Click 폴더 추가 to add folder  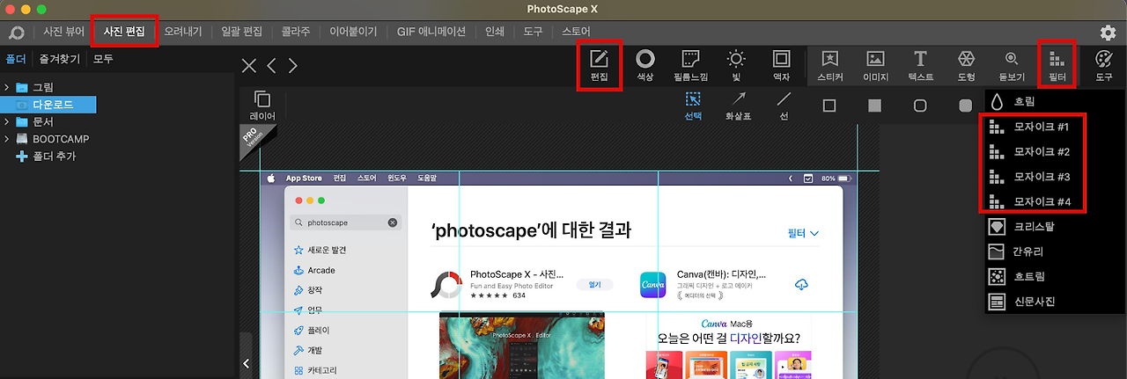47,157
